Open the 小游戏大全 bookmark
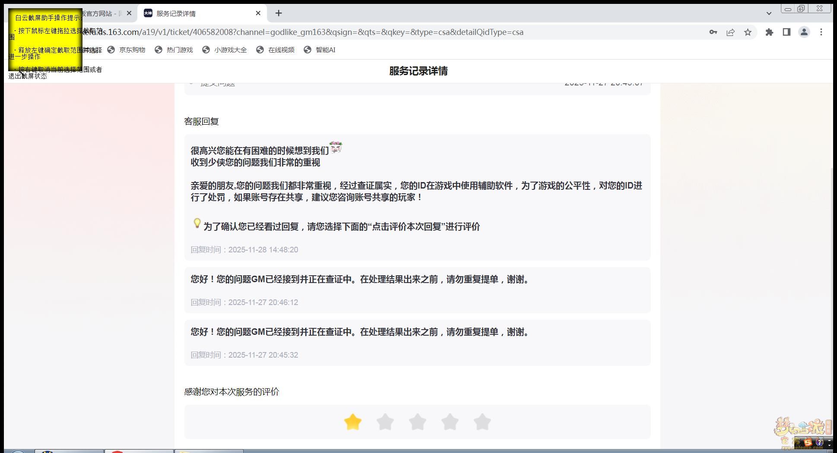 230,50
